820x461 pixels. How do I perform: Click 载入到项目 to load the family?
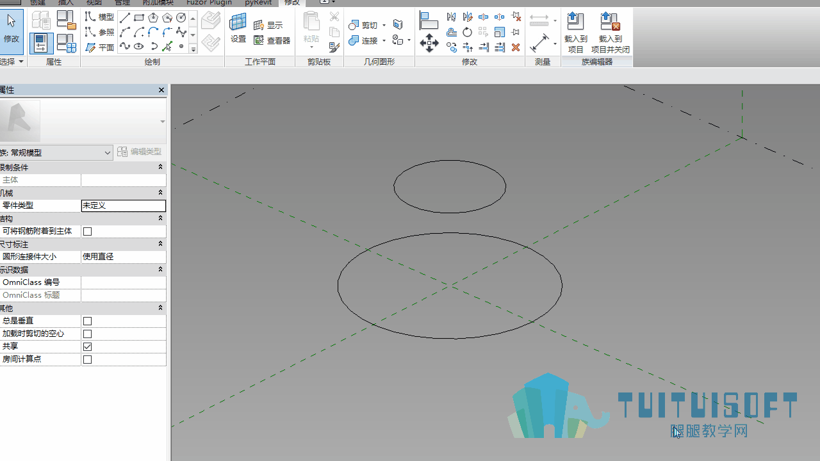point(576,33)
